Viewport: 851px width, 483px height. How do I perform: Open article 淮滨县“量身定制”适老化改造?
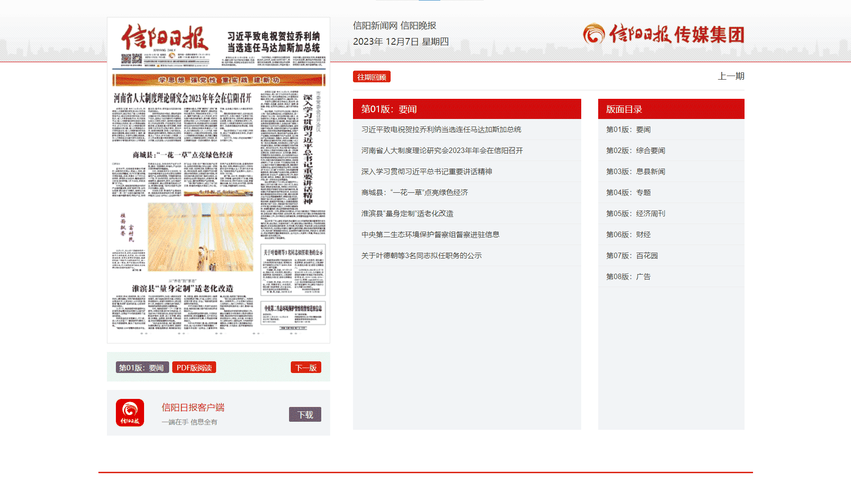click(407, 214)
